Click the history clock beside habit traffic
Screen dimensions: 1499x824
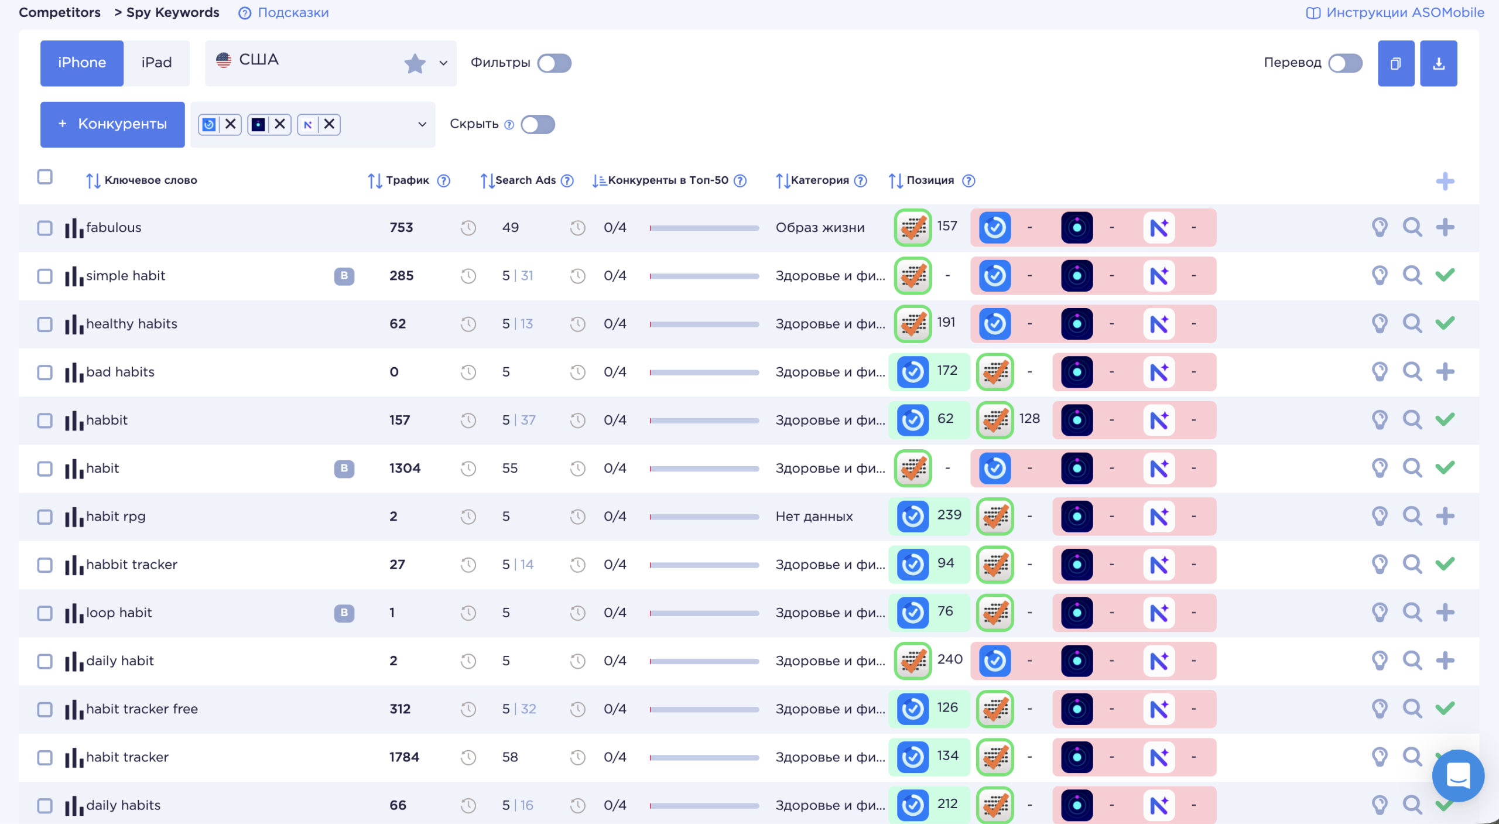click(x=468, y=469)
